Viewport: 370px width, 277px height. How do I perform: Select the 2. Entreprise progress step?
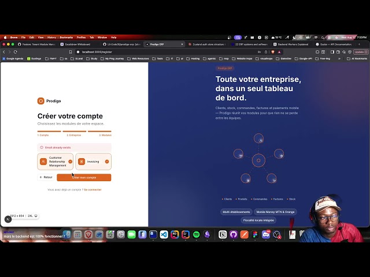point(74,135)
